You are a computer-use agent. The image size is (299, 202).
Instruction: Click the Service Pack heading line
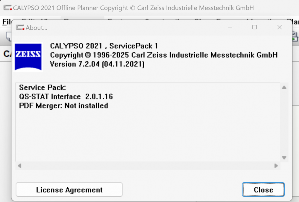[x=43, y=88]
